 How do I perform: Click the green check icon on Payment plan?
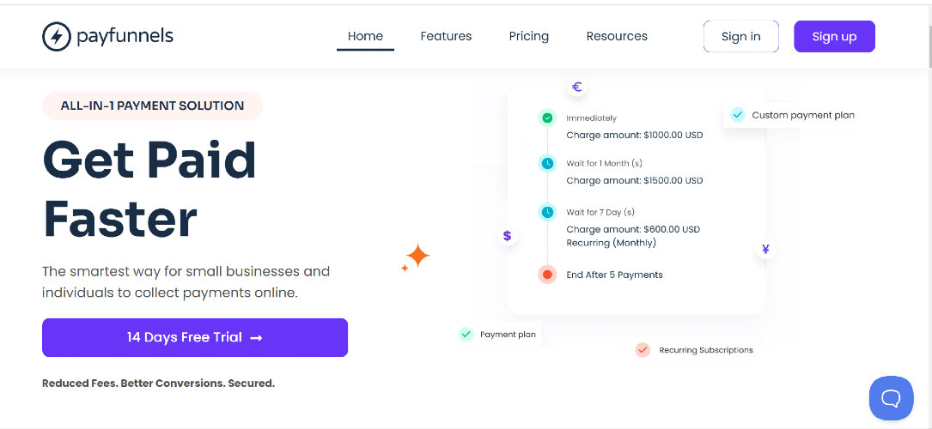[x=466, y=334]
